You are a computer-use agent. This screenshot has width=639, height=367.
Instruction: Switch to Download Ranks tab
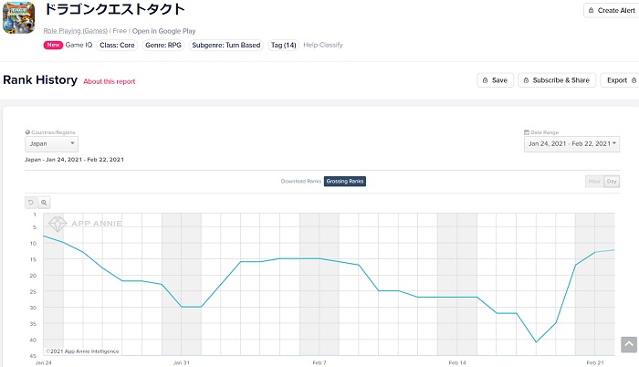click(x=301, y=181)
